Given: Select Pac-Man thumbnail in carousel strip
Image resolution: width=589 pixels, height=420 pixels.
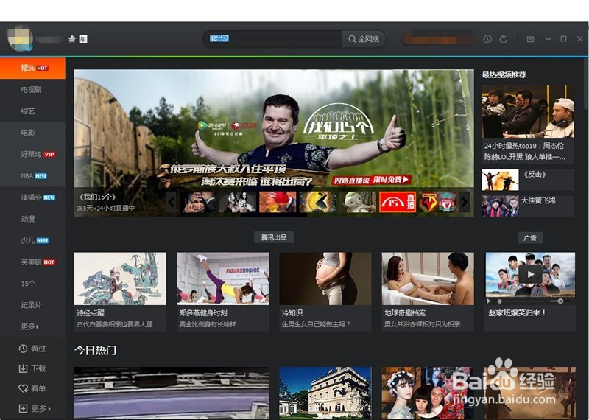Looking at the screenshot, I should click(317, 202).
